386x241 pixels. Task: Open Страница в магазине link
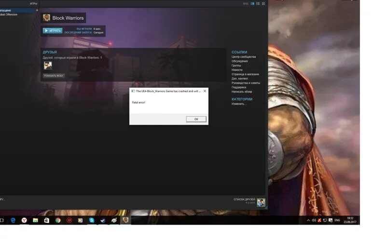click(x=245, y=74)
